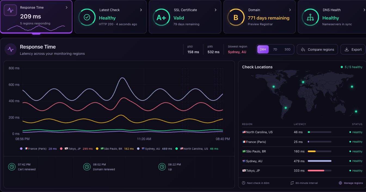The height and width of the screenshot is (192, 366).
Task: Click the clock icon for Cert renewed event
Action: pyautogui.click(x=12, y=167)
